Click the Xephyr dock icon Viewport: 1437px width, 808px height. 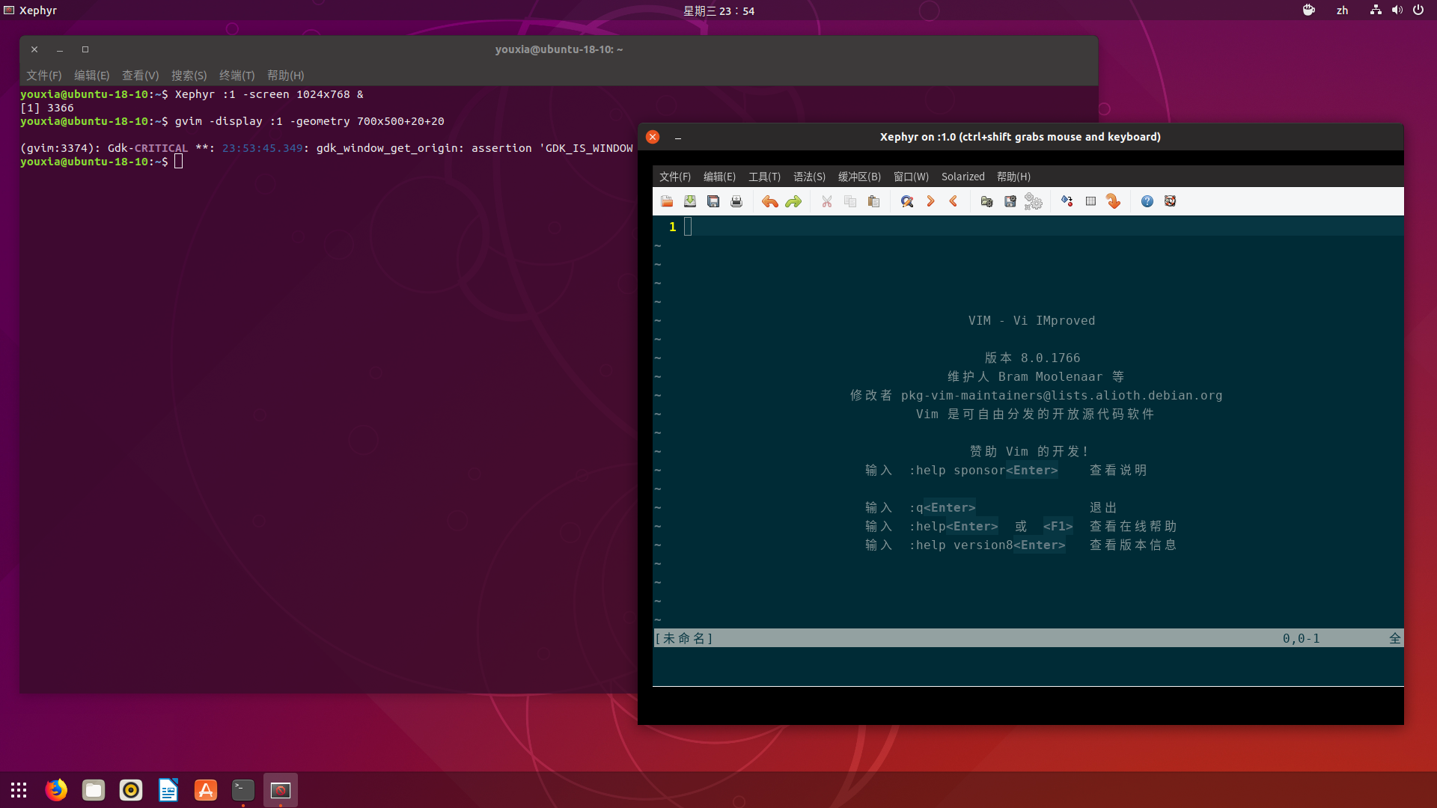pos(281,790)
